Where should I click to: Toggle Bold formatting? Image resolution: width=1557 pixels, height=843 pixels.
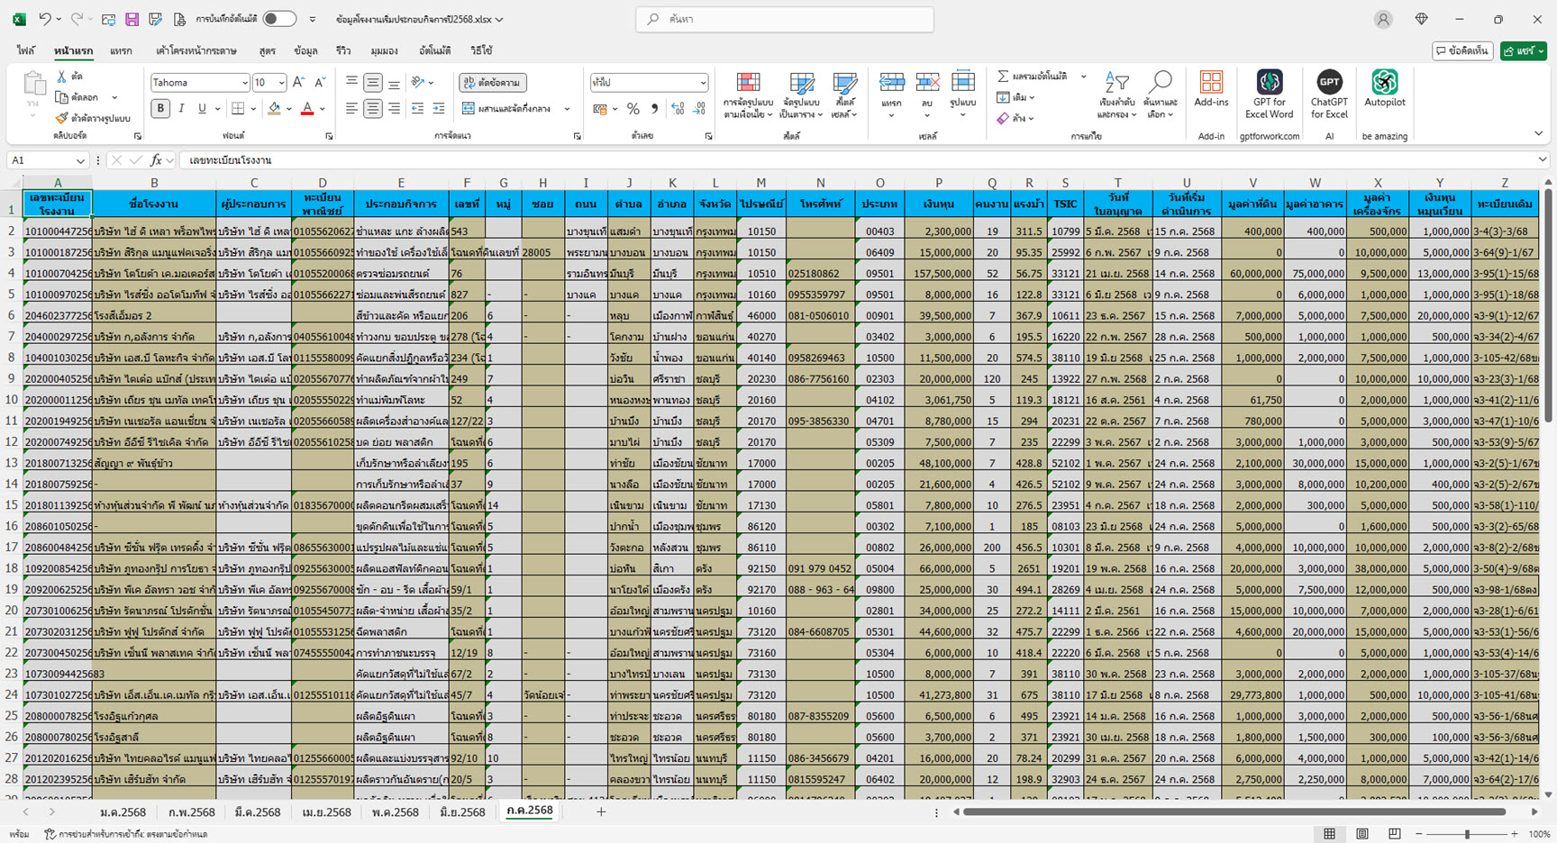coord(160,108)
